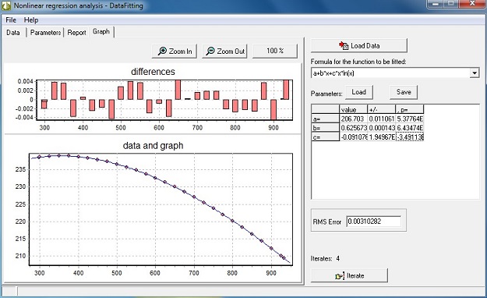Screen dimensions: 487x298
Task: Minimize the DataFitting window
Action: [436, 4]
